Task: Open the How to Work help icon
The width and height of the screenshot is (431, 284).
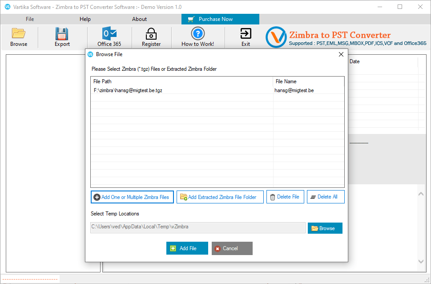Action: click(x=197, y=33)
